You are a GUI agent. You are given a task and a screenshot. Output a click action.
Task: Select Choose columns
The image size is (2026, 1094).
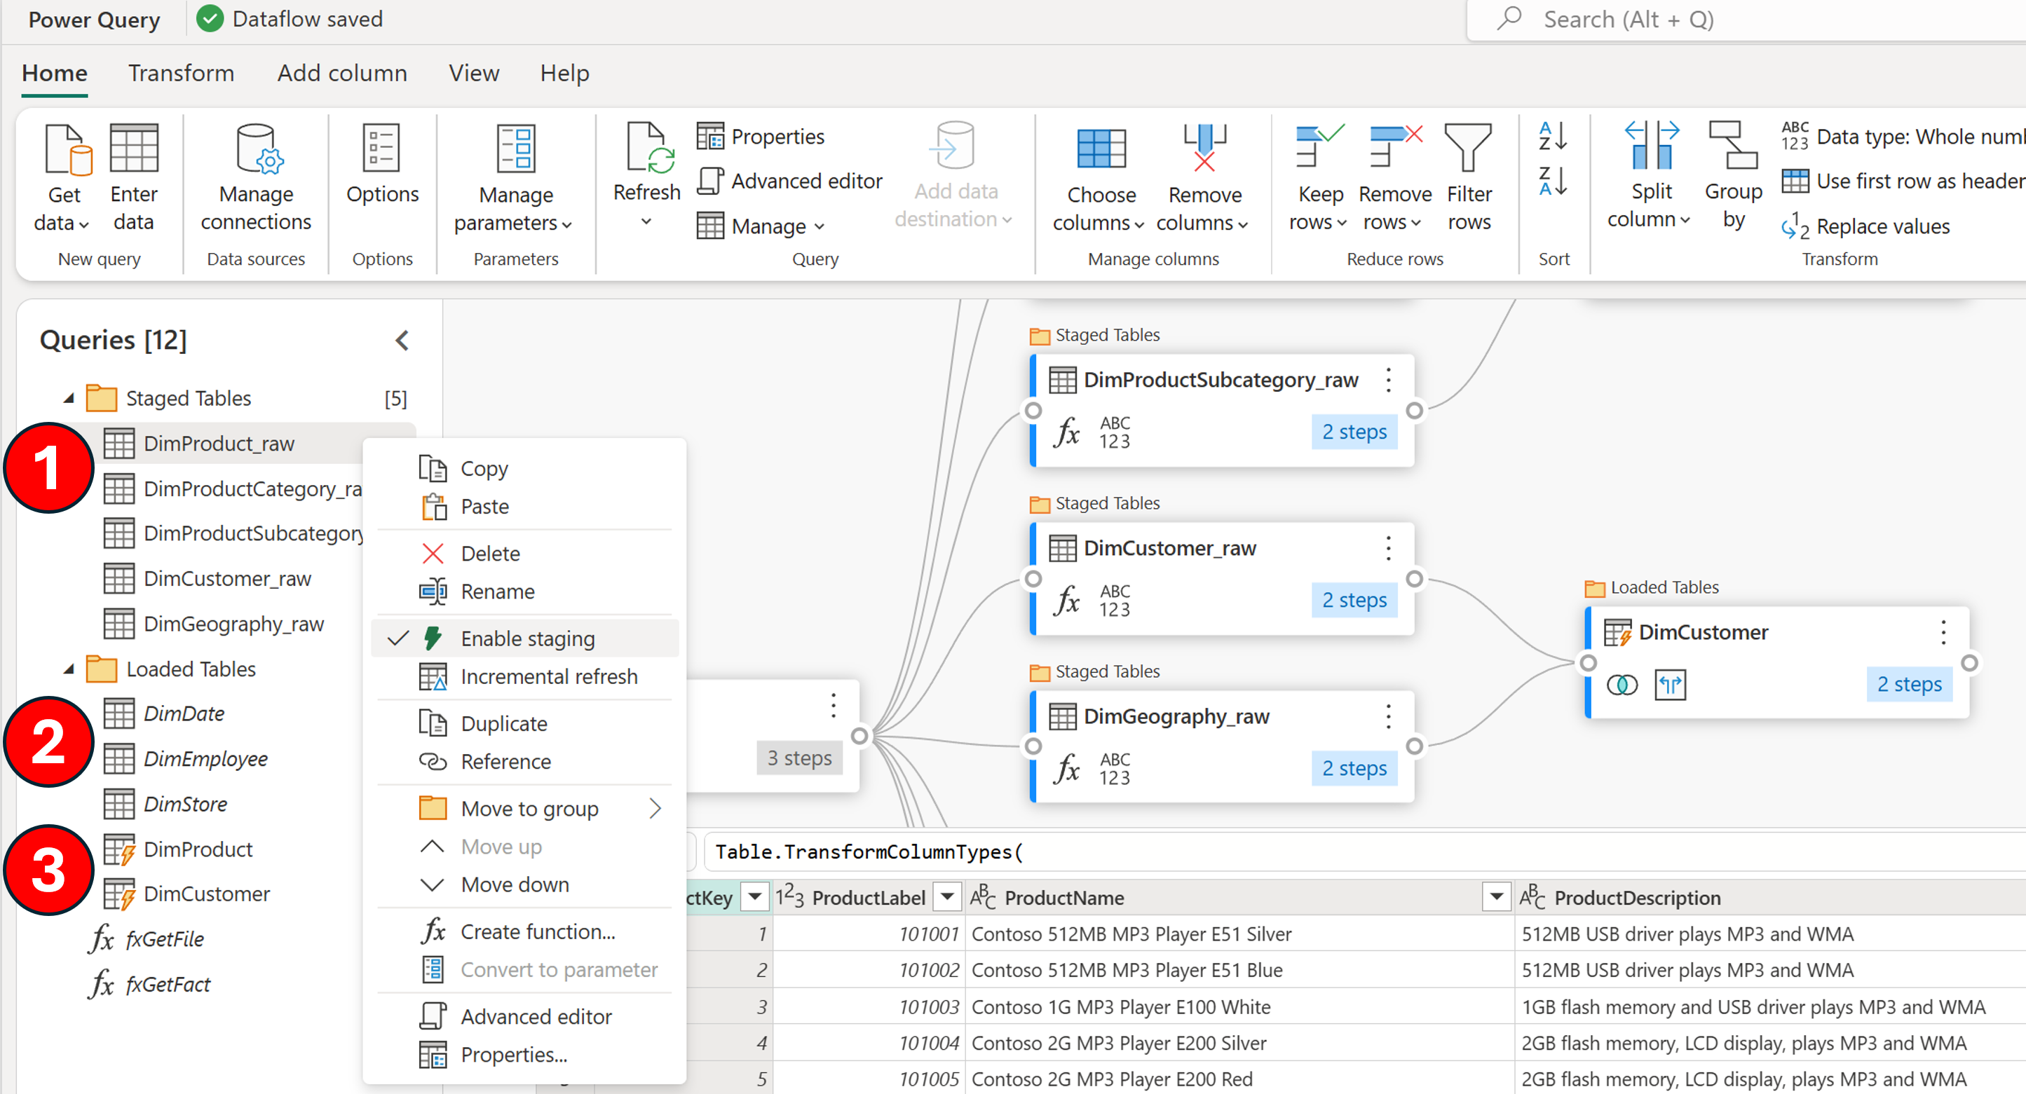tap(1101, 175)
